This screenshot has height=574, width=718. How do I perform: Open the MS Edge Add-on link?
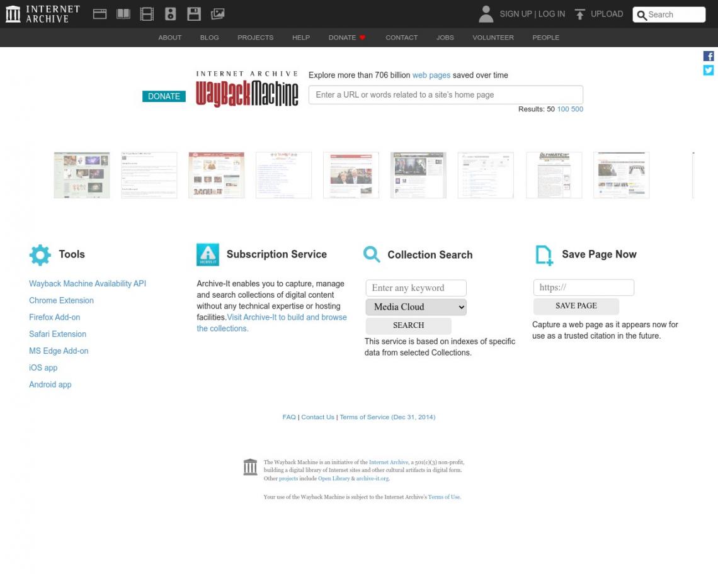[x=59, y=351]
